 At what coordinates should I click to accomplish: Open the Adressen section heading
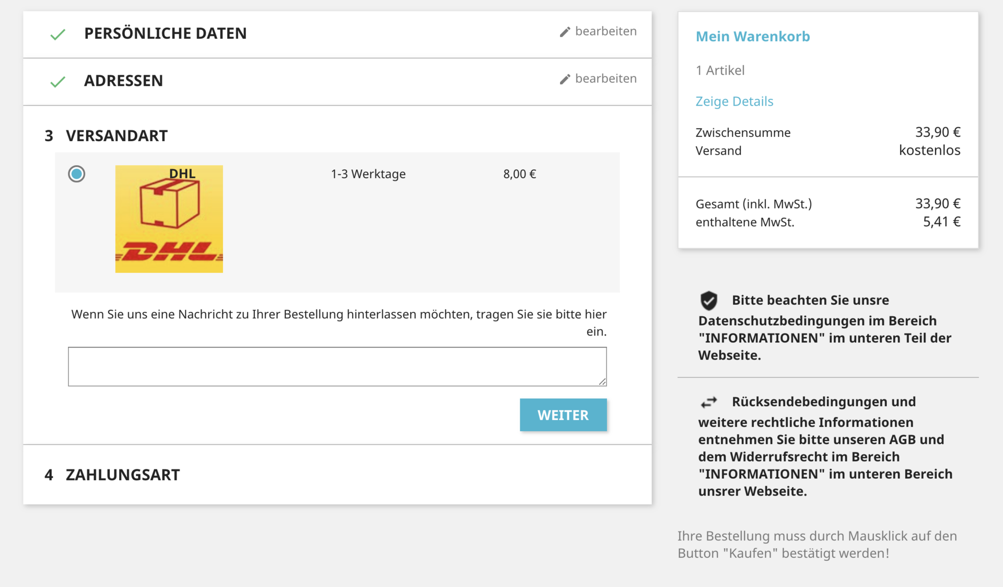pyautogui.click(x=123, y=80)
